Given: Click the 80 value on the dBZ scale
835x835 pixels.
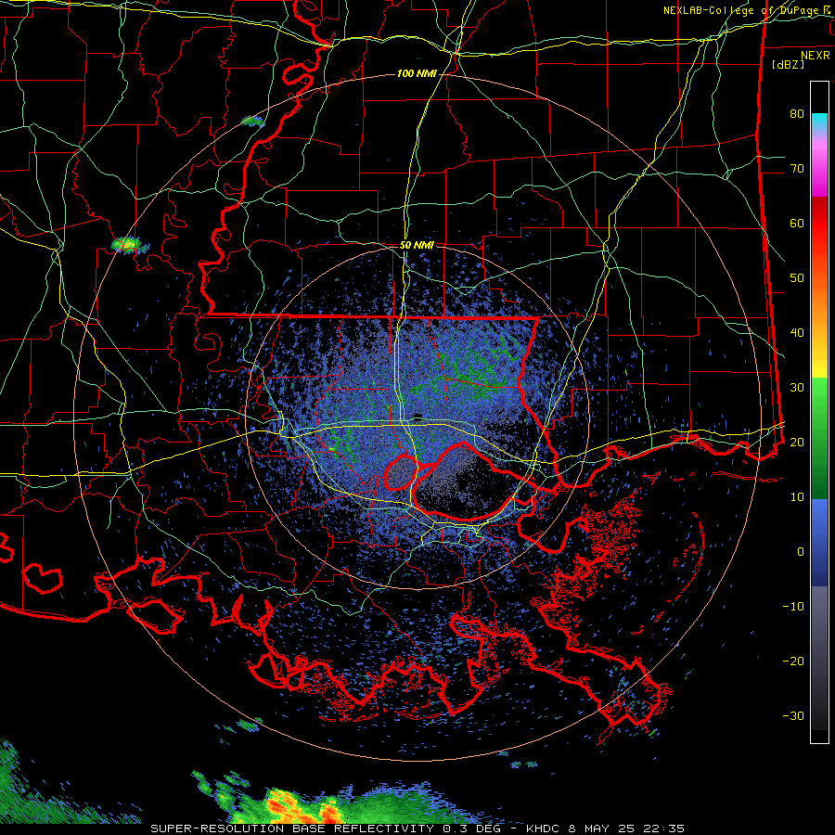Looking at the screenshot, I should coord(797,114).
